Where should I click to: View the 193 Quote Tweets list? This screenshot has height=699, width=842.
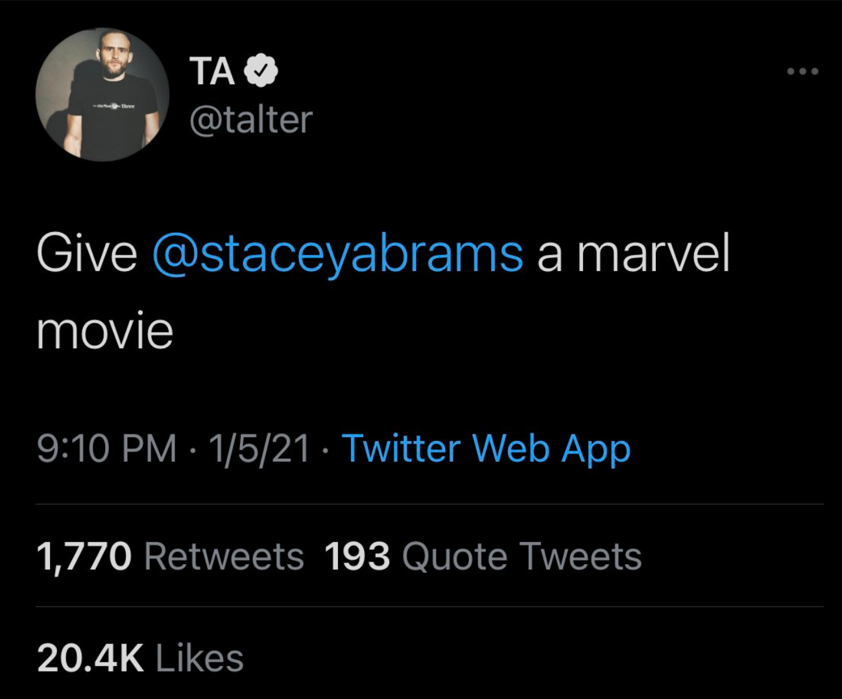[483, 556]
